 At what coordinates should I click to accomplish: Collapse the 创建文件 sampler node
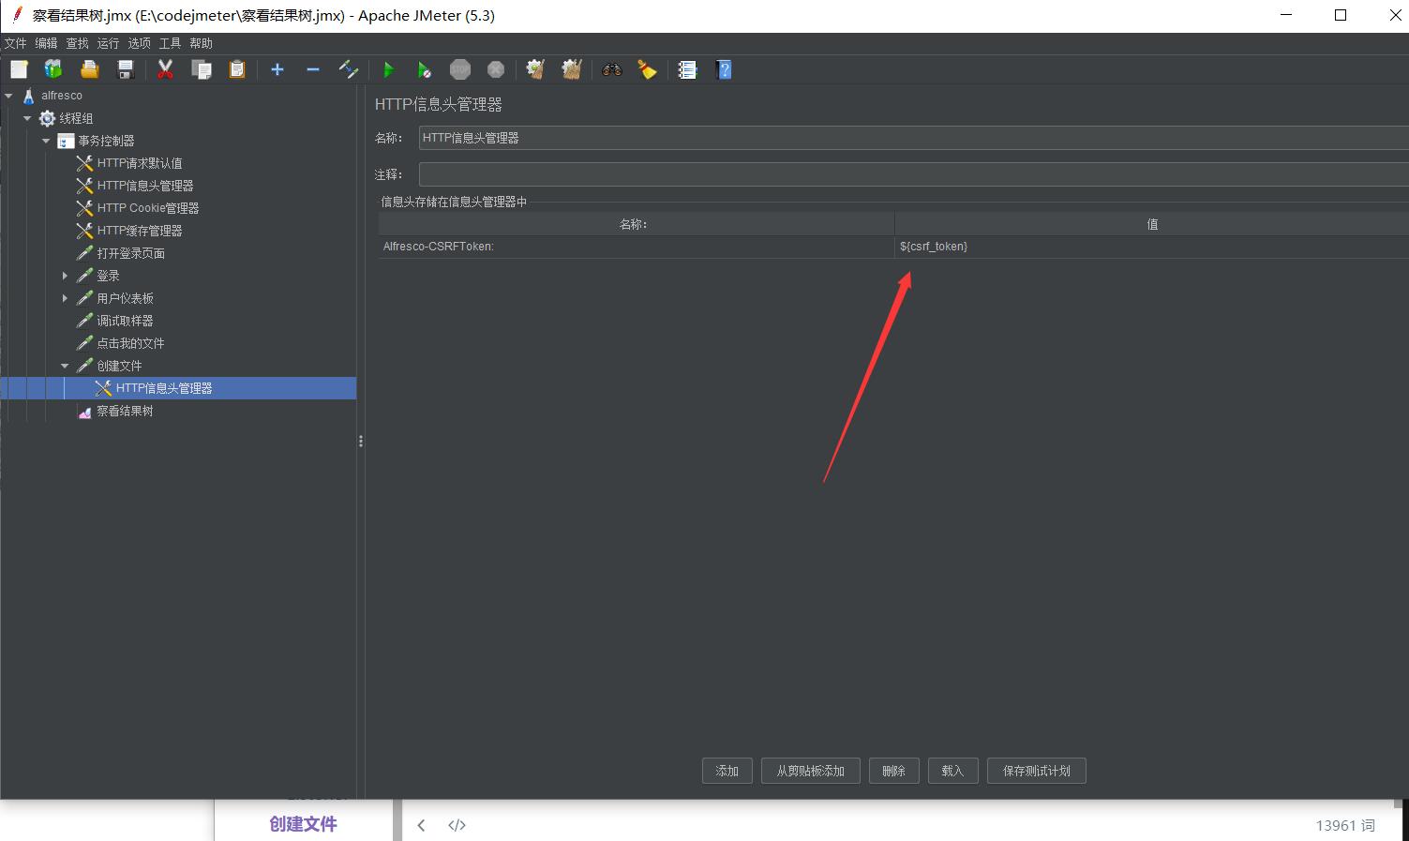(65, 366)
